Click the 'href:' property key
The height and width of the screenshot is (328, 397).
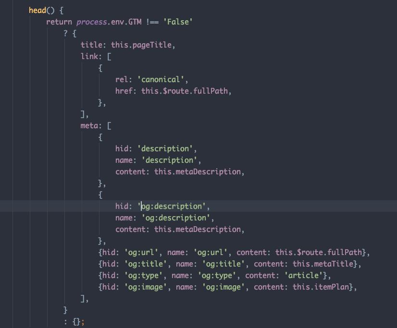coord(126,91)
